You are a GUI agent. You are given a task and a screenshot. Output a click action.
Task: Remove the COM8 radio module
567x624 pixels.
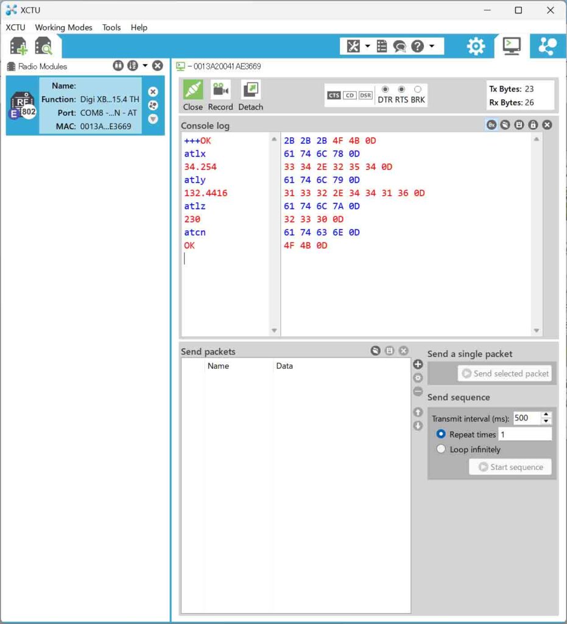click(153, 92)
